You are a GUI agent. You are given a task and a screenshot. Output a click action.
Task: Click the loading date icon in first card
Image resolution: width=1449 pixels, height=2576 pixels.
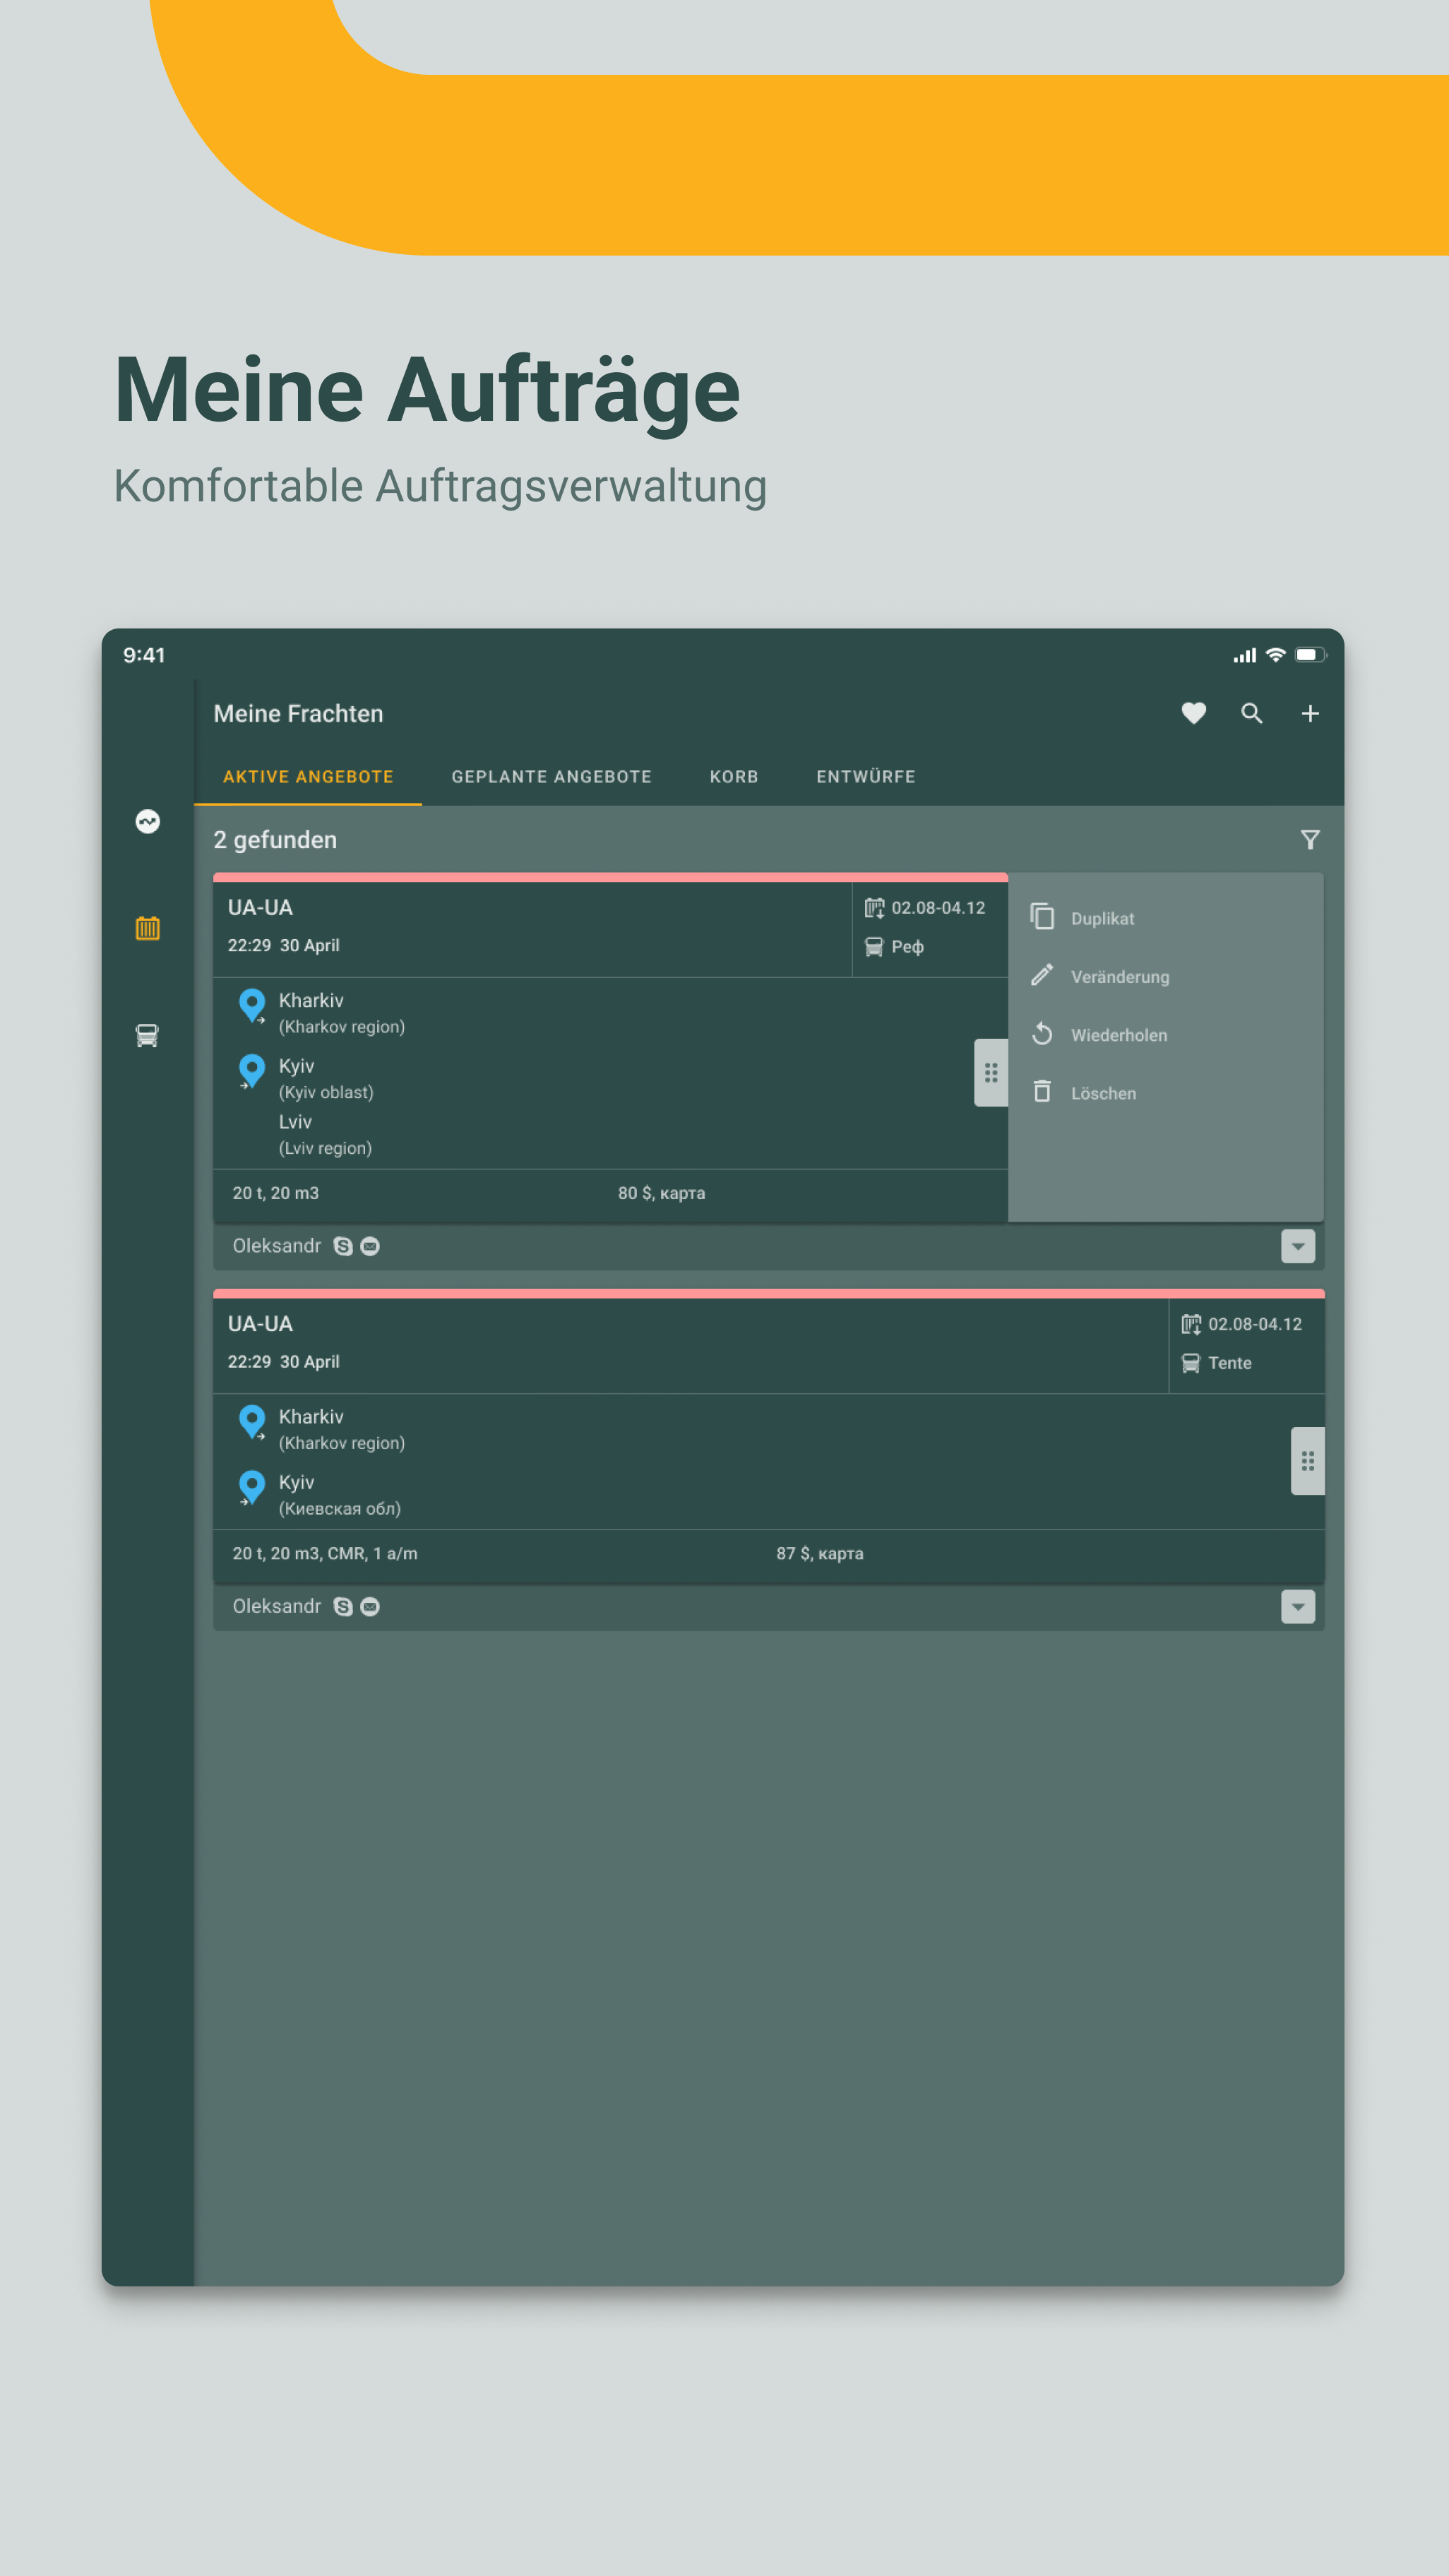tap(874, 908)
